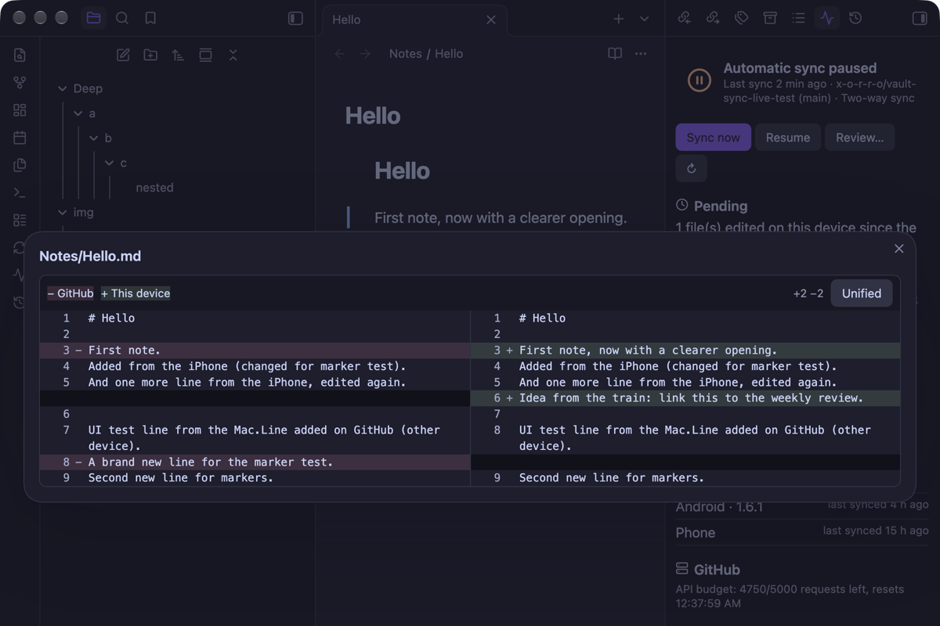Open the search magnifier in the top bar
The image size is (940, 626).
point(122,18)
